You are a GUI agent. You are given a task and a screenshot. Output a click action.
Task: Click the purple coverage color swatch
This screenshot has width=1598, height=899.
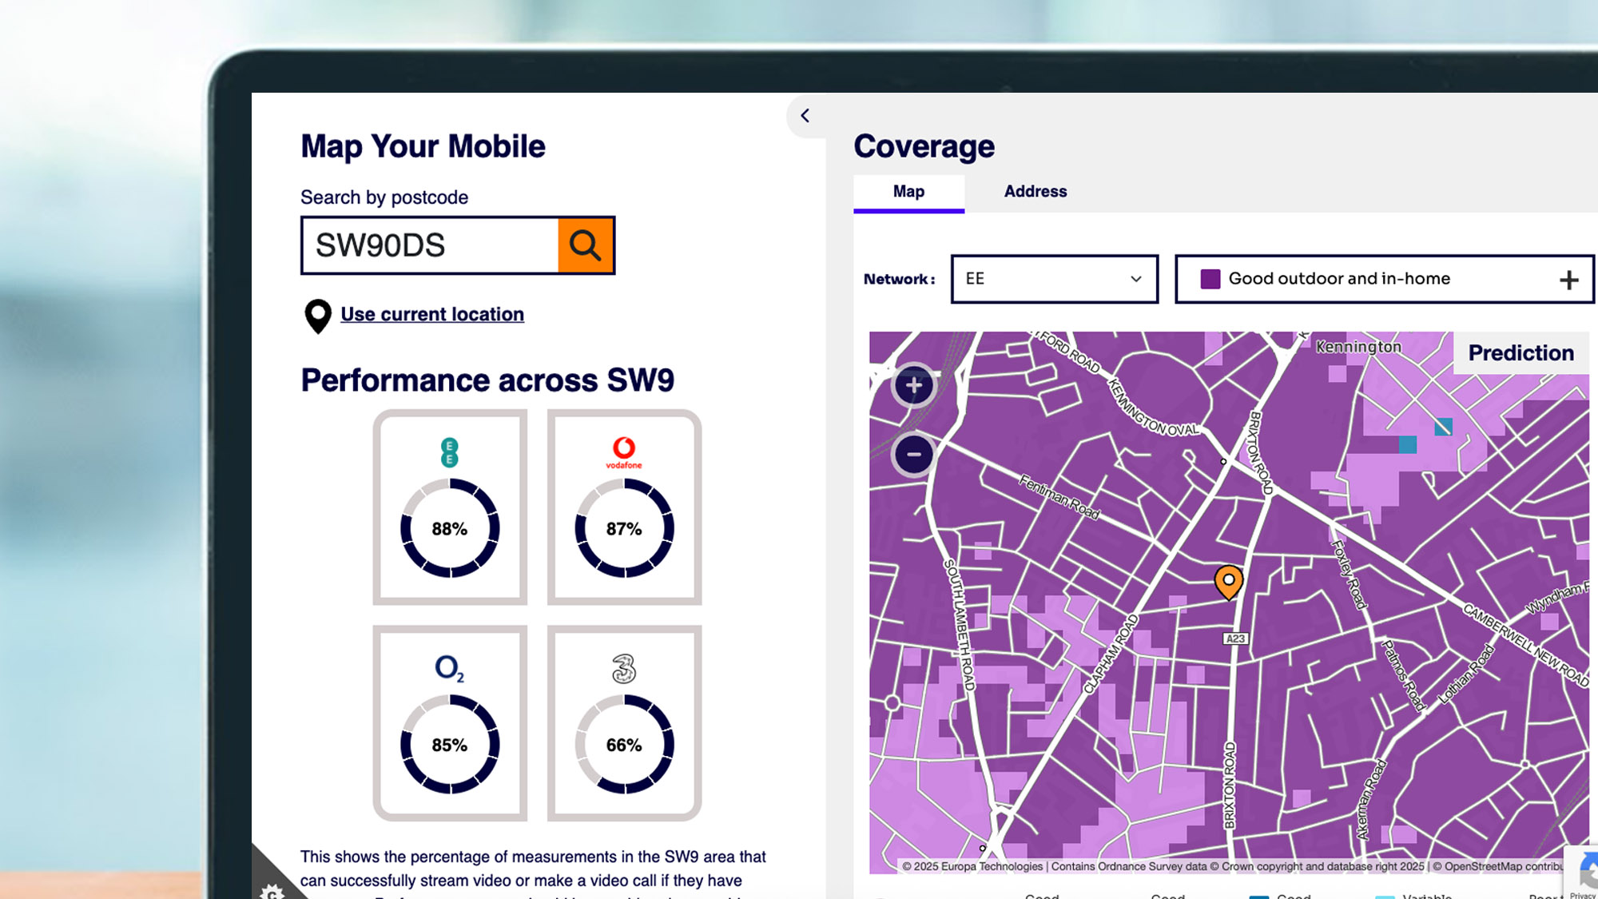tap(1209, 278)
